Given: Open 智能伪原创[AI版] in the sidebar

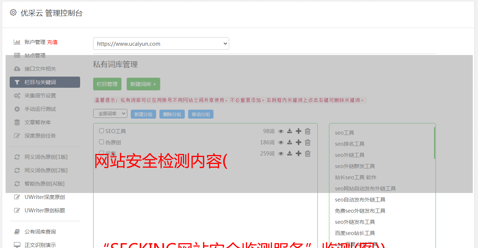Looking at the screenshot, I should [45, 184].
